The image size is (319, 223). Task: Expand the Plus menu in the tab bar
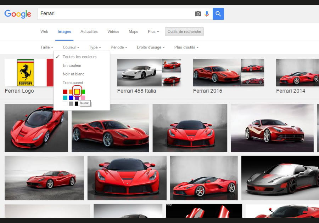pos(153,32)
